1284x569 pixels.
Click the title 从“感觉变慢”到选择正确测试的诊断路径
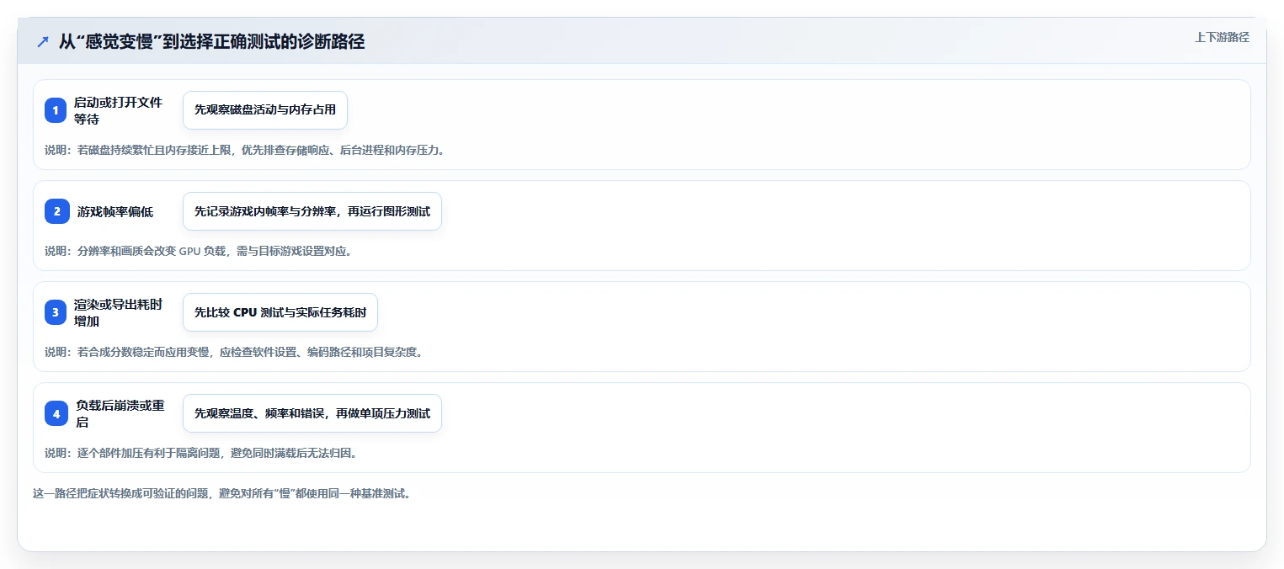tap(211, 42)
